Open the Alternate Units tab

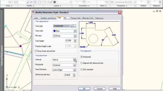[x=88, y=18]
